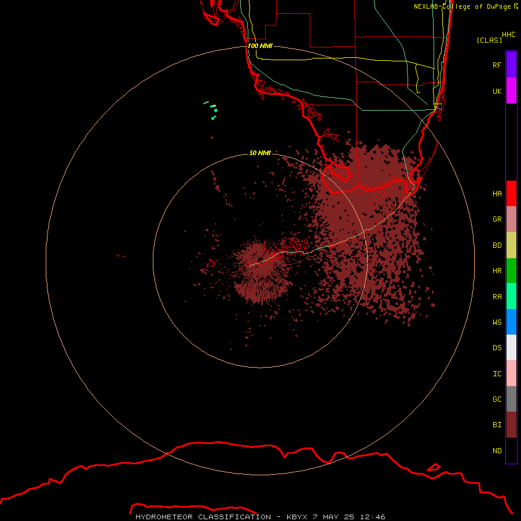
Task: Click the DS white legend swatch
Action: 511,347
